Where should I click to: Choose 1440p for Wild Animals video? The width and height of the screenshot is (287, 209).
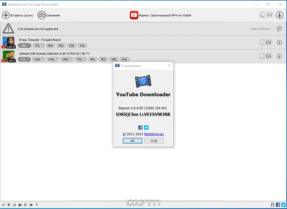[53, 59]
